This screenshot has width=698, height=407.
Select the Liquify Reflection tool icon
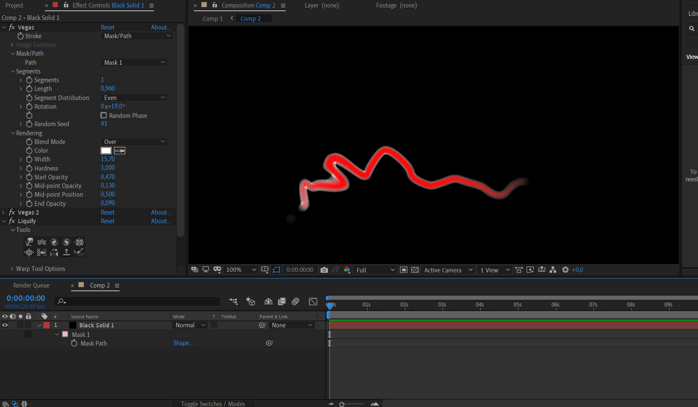pos(54,252)
